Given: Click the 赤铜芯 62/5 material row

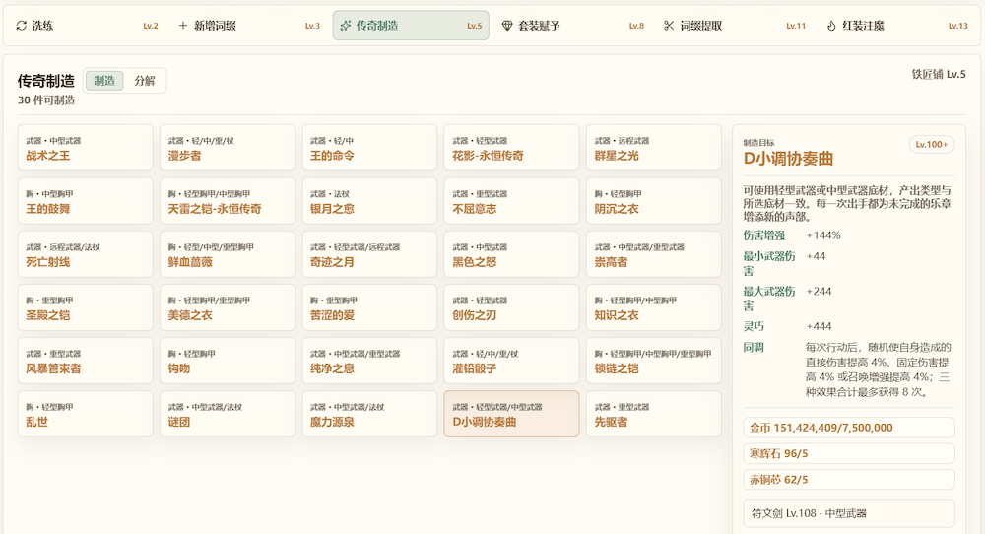Looking at the screenshot, I should [849, 480].
